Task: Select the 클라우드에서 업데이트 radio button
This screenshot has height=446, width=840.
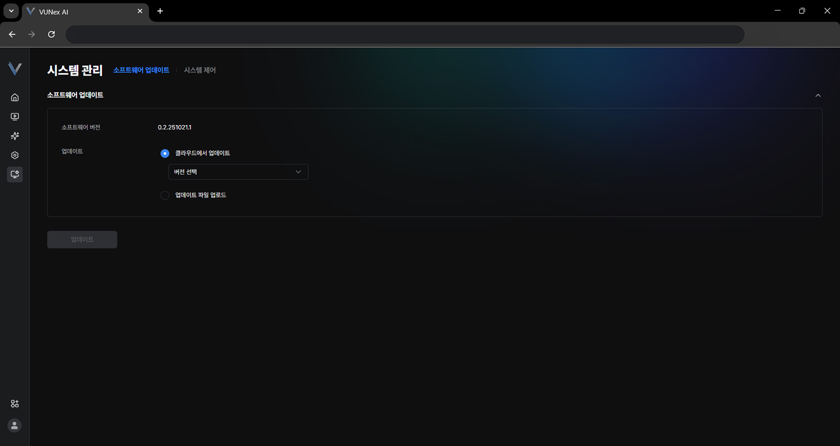Action: pos(165,154)
